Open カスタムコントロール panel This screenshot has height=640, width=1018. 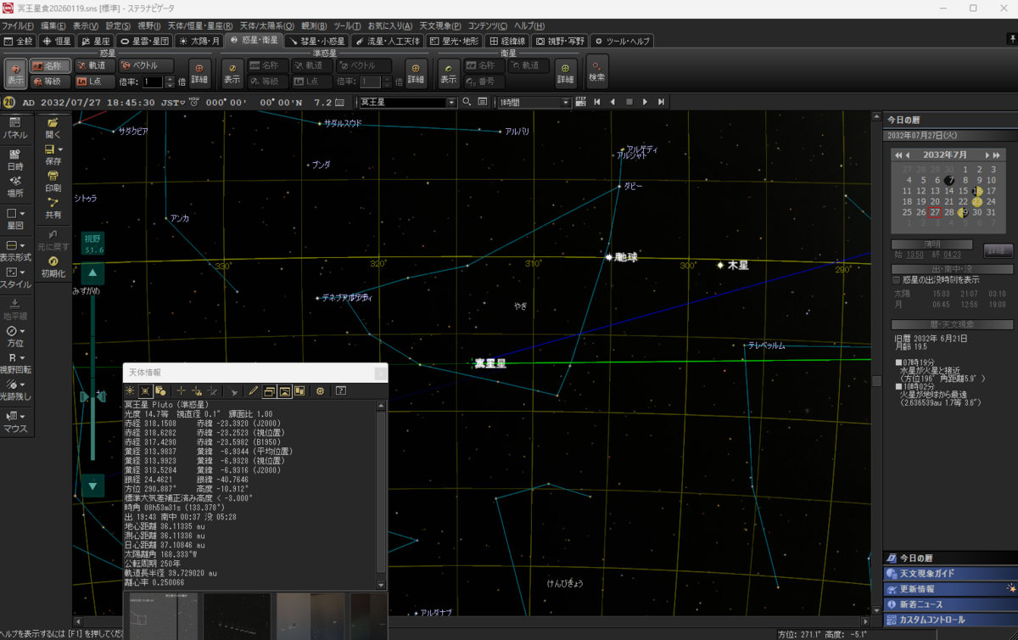950,620
